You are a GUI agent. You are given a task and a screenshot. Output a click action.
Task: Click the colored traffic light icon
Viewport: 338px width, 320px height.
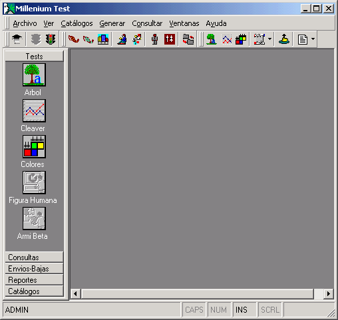[51, 39]
